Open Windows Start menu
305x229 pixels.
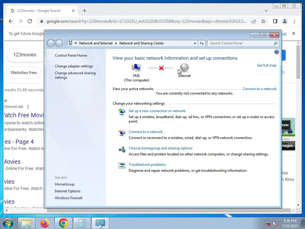click(8, 223)
